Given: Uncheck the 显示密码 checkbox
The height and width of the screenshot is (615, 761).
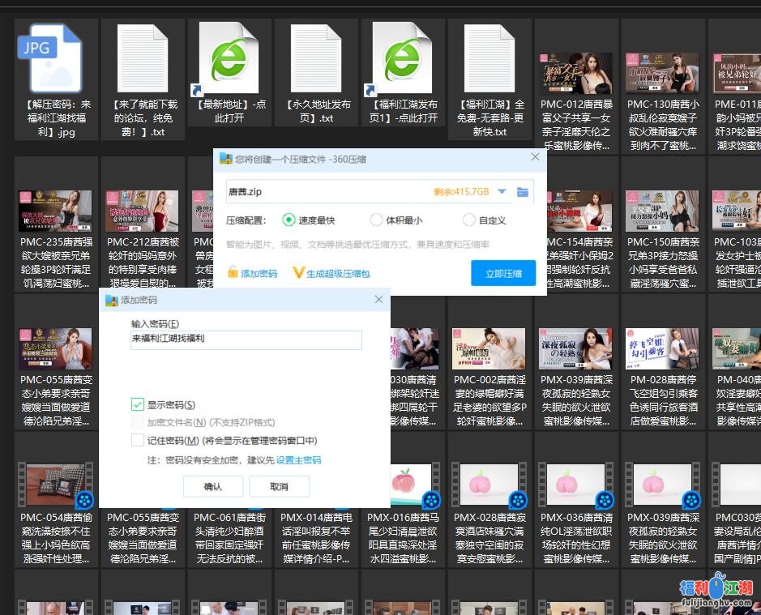Looking at the screenshot, I should (x=138, y=404).
